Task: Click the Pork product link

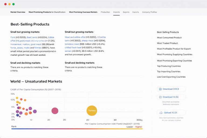Action: (13, 37)
